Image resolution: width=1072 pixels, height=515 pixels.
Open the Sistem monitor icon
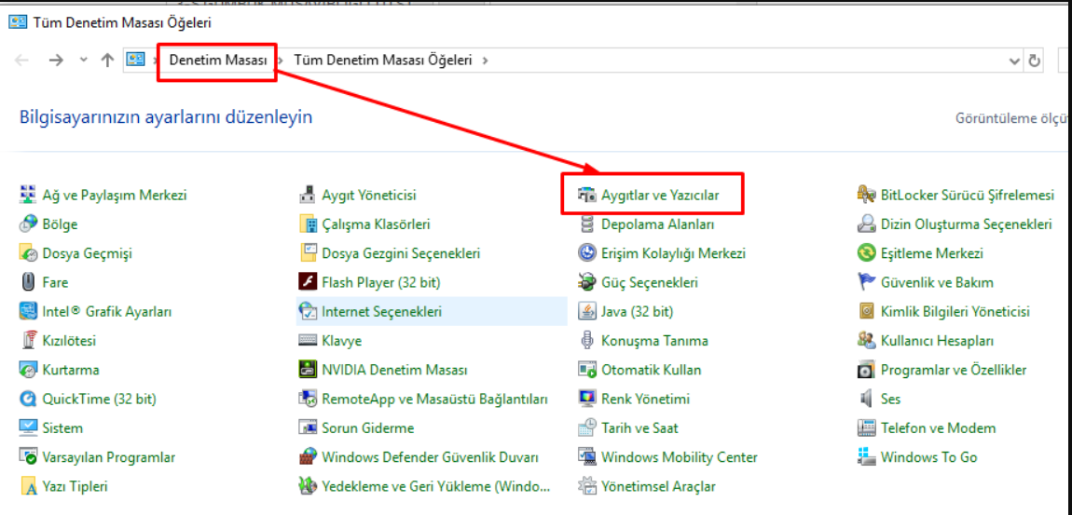pos(28,427)
